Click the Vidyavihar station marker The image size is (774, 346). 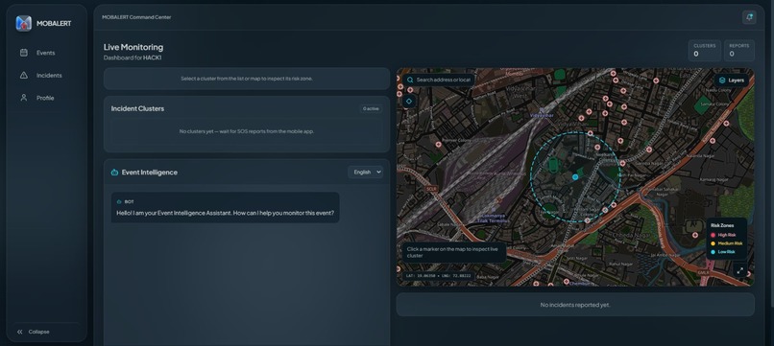click(542, 111)
